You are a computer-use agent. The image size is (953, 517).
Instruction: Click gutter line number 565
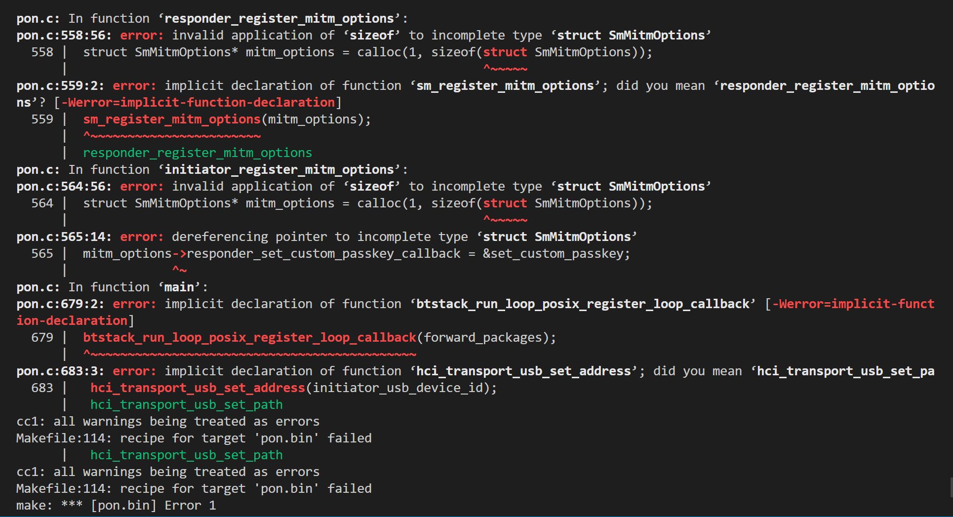tap(42, 254)
